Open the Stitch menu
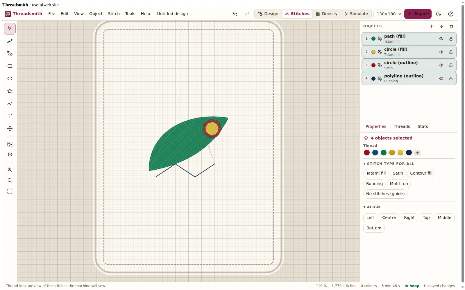The image size is (465, 290). point(114,14)
